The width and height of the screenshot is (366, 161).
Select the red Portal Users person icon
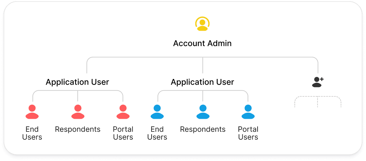[123, 112]
